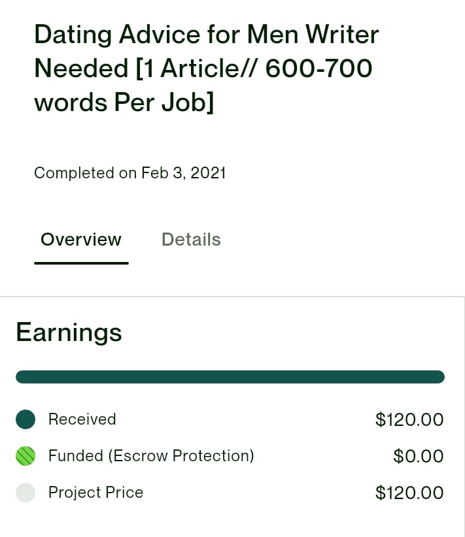Screen dimensions: 465x537
Task: Select the Project Price label
Action: pyautogui.click(x=95, y=493)
